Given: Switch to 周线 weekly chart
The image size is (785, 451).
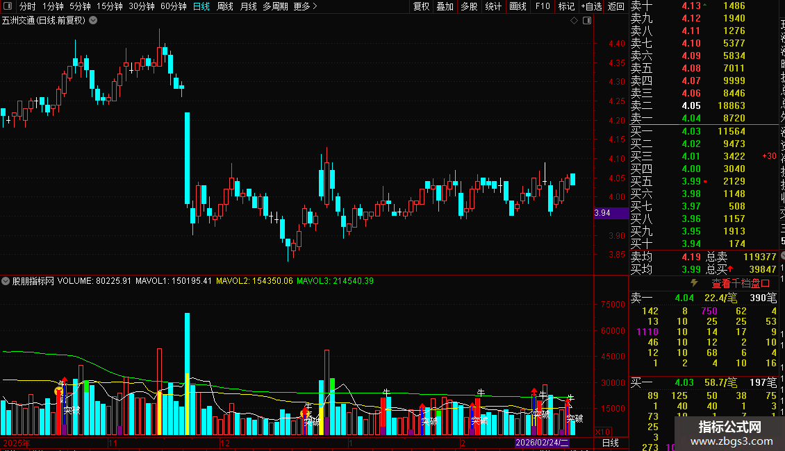Looking at the screenshot, I should 225,6.
